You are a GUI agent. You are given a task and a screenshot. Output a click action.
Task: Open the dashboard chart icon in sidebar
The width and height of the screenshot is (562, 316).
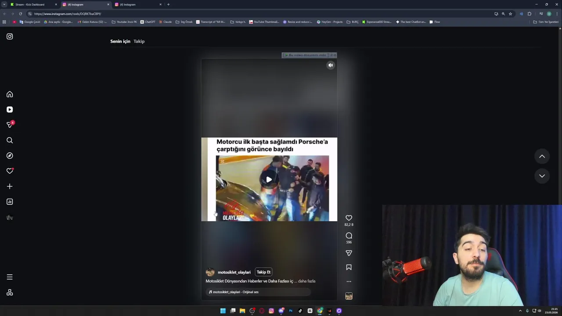(x=10, y=202)
